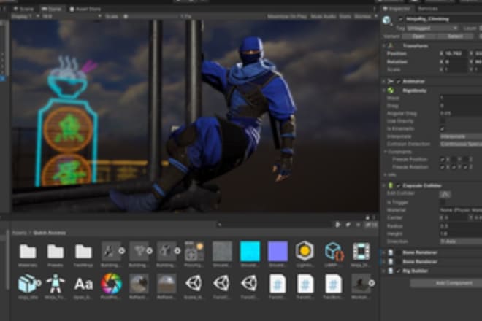The height and width of the screenshot is (321, 482).
Task: Edit the Position X field in Transform
Action: (x=455, y=53)
